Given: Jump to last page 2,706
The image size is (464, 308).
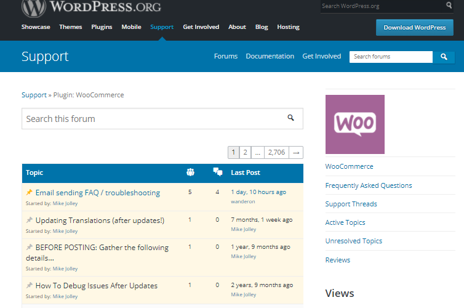Looking at the screenshot, I should pos(276,153).
